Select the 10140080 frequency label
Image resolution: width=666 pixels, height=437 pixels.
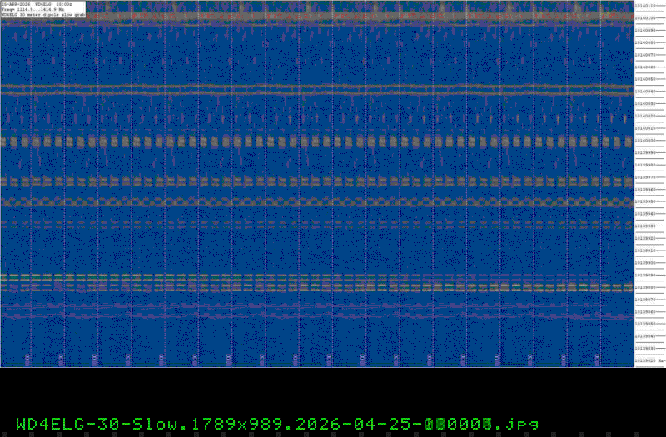tap(644, 43)
